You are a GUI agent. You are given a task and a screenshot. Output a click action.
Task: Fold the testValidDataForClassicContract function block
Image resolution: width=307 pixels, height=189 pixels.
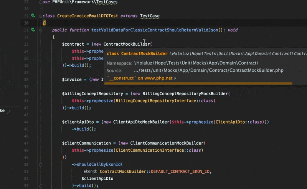(41, 30)
